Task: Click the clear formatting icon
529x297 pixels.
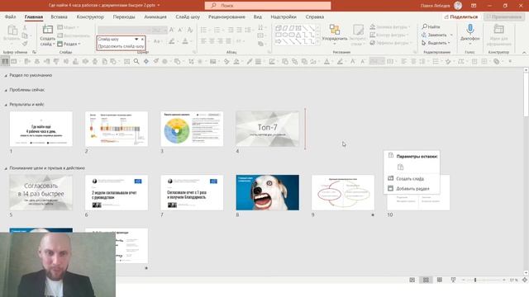Action: click(x=190, y=30)
